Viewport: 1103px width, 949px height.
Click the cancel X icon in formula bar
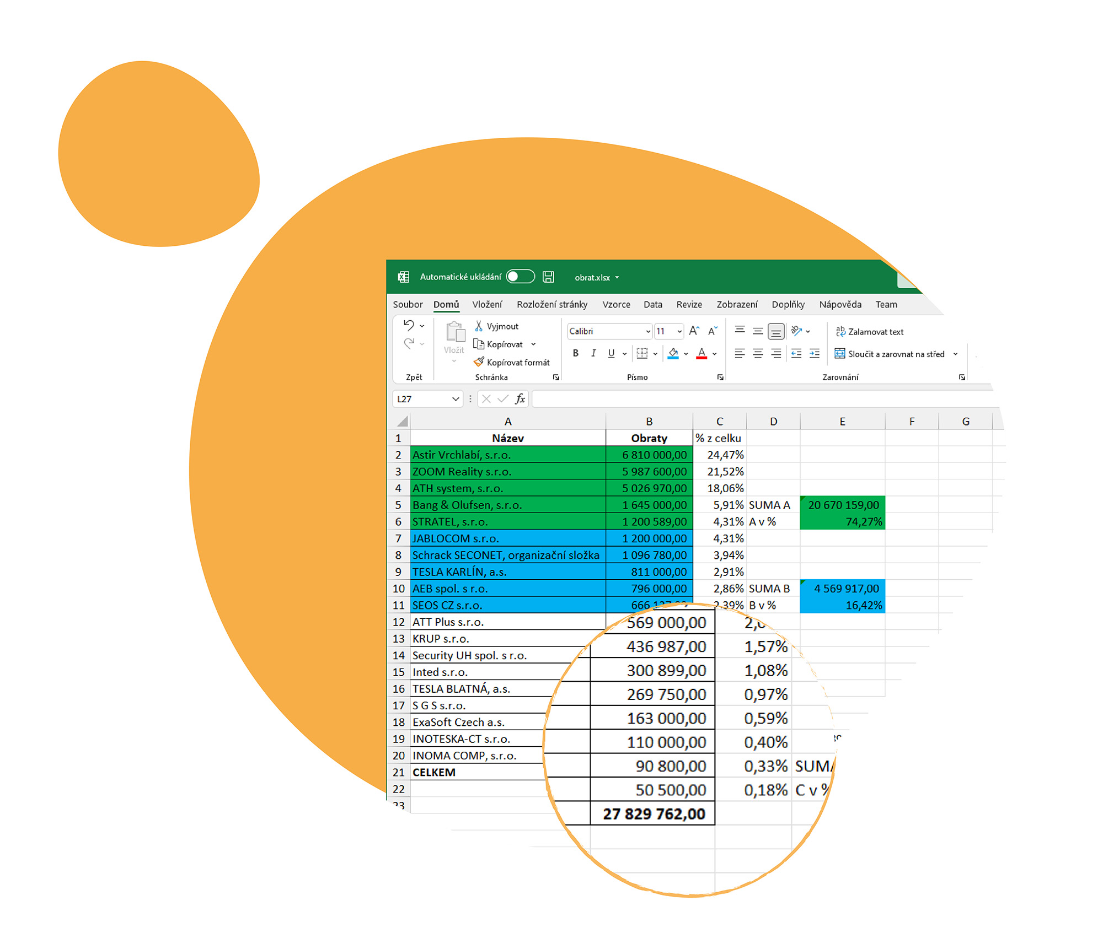click(x=486, y=398)
